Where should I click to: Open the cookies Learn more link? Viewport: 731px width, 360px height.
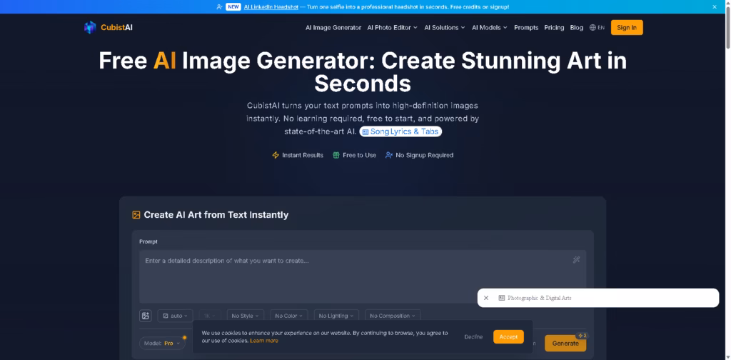coord(264,341)
